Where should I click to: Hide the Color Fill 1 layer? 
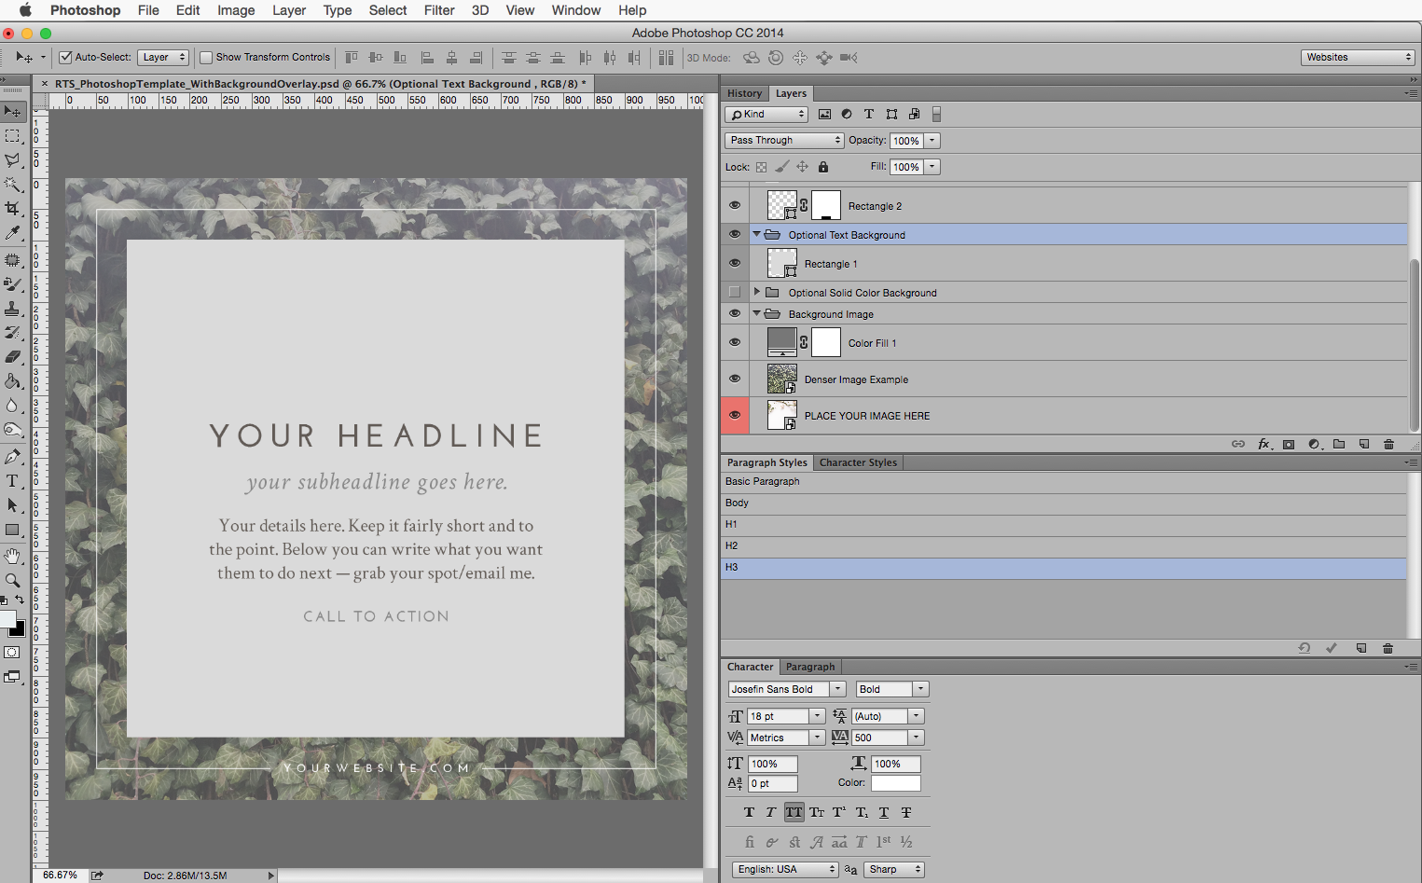735,342
